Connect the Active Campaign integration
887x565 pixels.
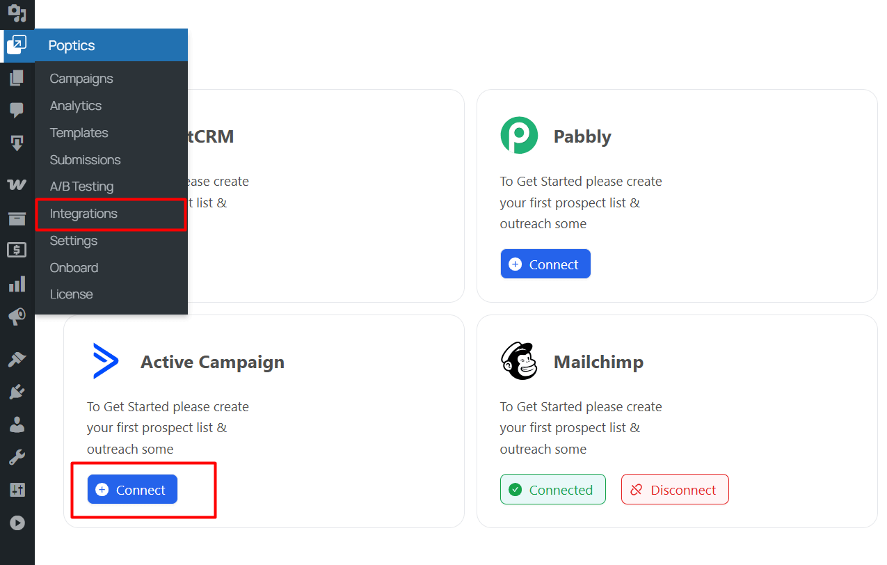(132, 490)
